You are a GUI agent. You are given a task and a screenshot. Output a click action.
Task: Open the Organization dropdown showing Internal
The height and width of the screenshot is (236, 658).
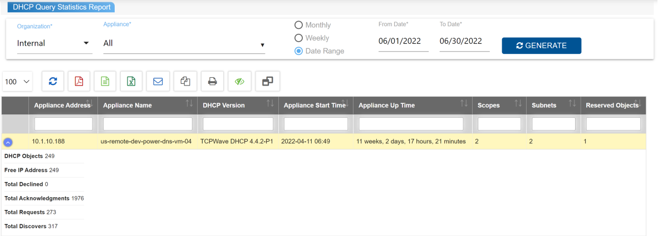point(54,43)
